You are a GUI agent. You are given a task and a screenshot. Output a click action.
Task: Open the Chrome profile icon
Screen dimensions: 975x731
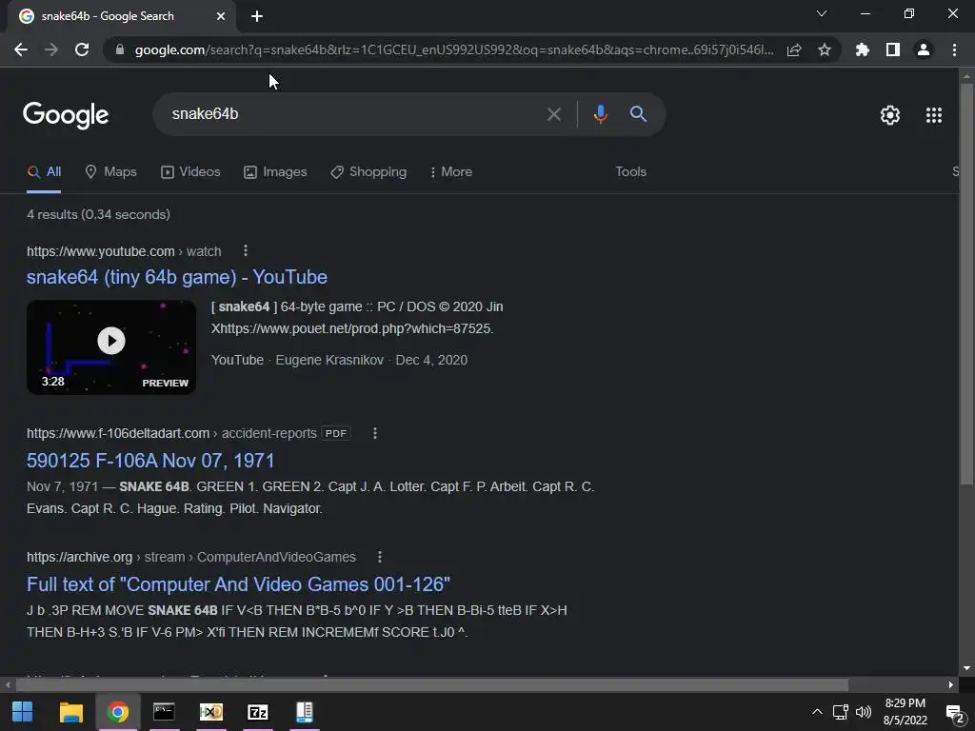[x=924, y=49]
